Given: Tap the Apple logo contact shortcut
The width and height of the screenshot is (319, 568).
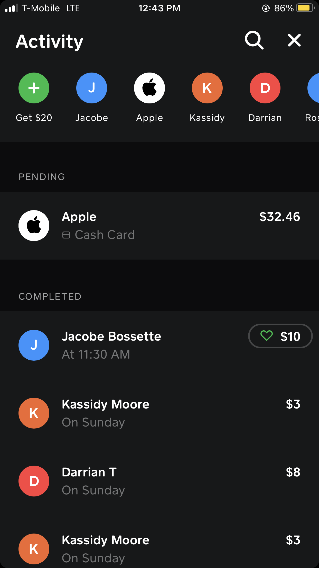Looking at the screenshot, I should point(149,88).
